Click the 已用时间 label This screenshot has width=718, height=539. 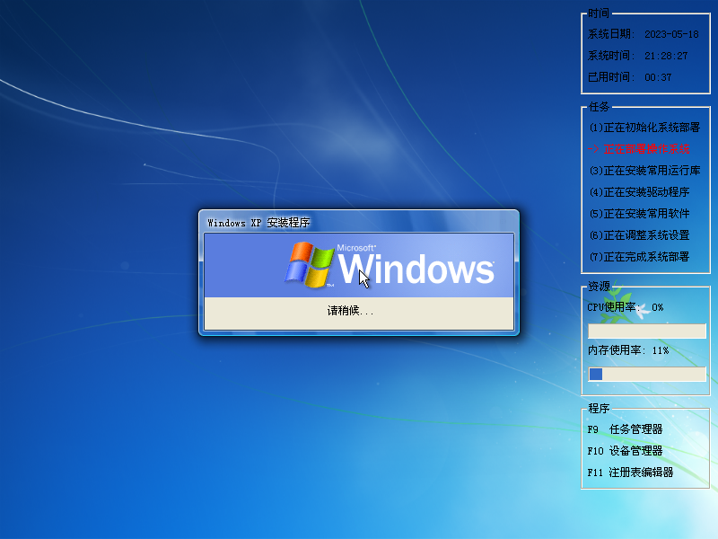coord(610,77)
